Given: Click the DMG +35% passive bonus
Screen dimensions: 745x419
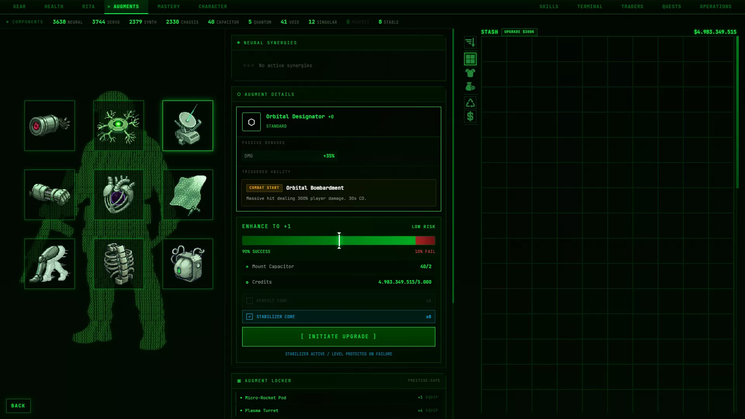Looking at the screenshot, I should tap(289, 156).
